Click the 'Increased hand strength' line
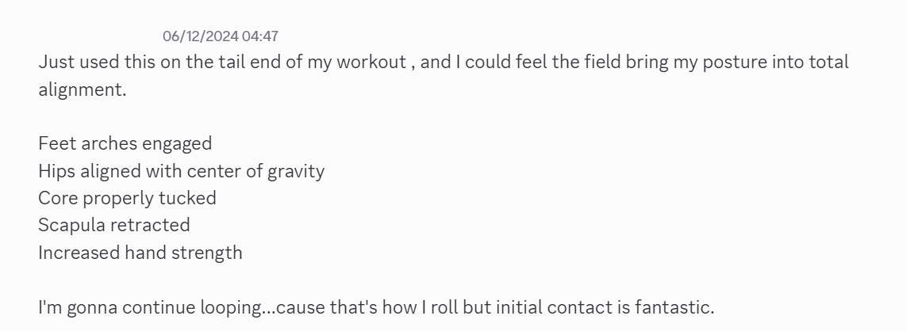This screenshot has height=331, width=906. 140,253
